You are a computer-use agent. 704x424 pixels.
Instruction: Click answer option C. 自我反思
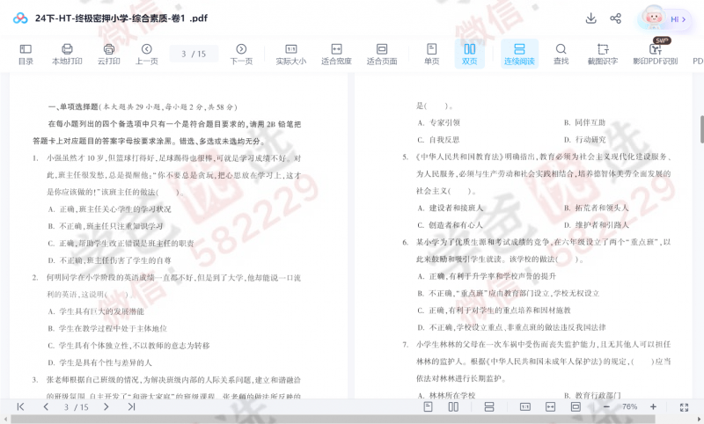pos(438,140)
